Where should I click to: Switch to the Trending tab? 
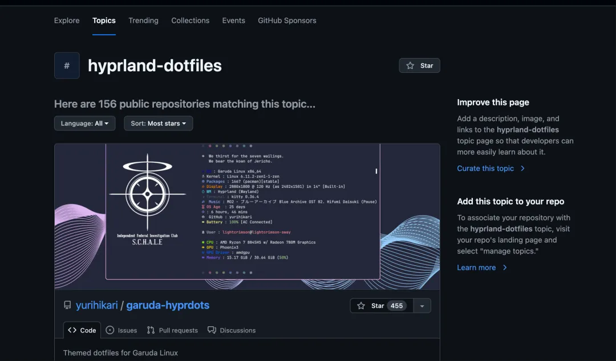(143, 20)
